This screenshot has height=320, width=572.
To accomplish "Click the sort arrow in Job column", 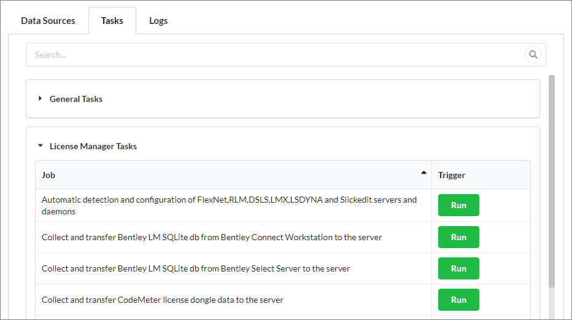I will pos(423,173).
